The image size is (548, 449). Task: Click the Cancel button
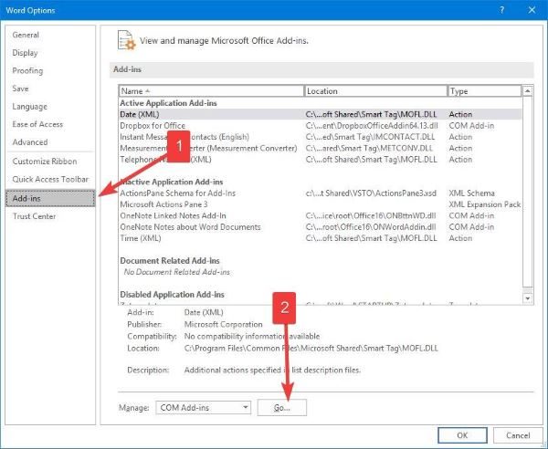pos(518,435)
